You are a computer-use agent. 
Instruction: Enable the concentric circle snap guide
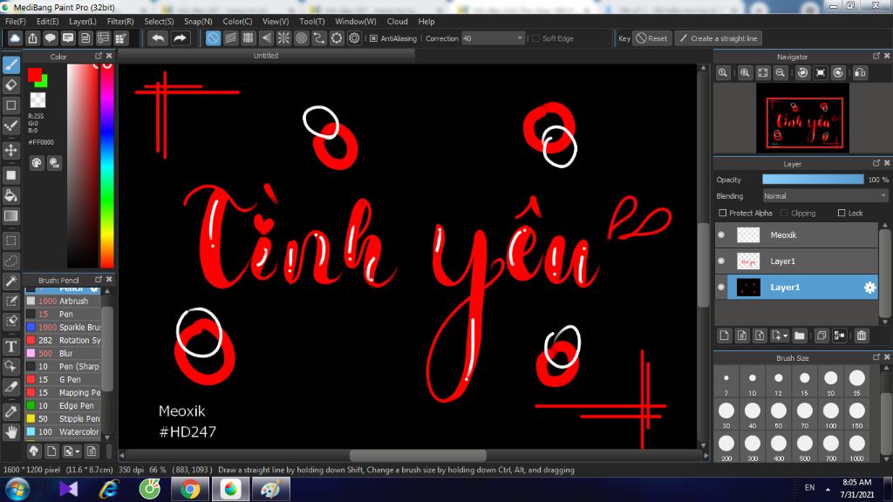click(x=301, y=38)
